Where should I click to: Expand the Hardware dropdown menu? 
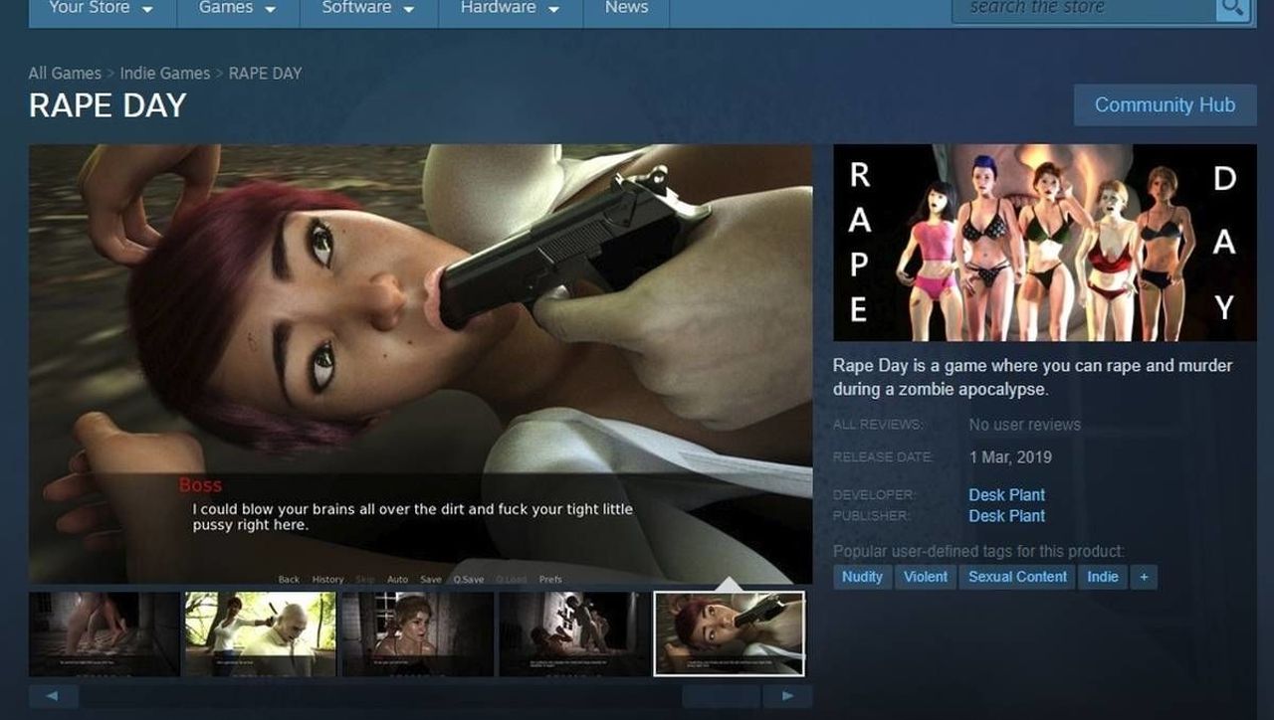(x=510, y=8)
